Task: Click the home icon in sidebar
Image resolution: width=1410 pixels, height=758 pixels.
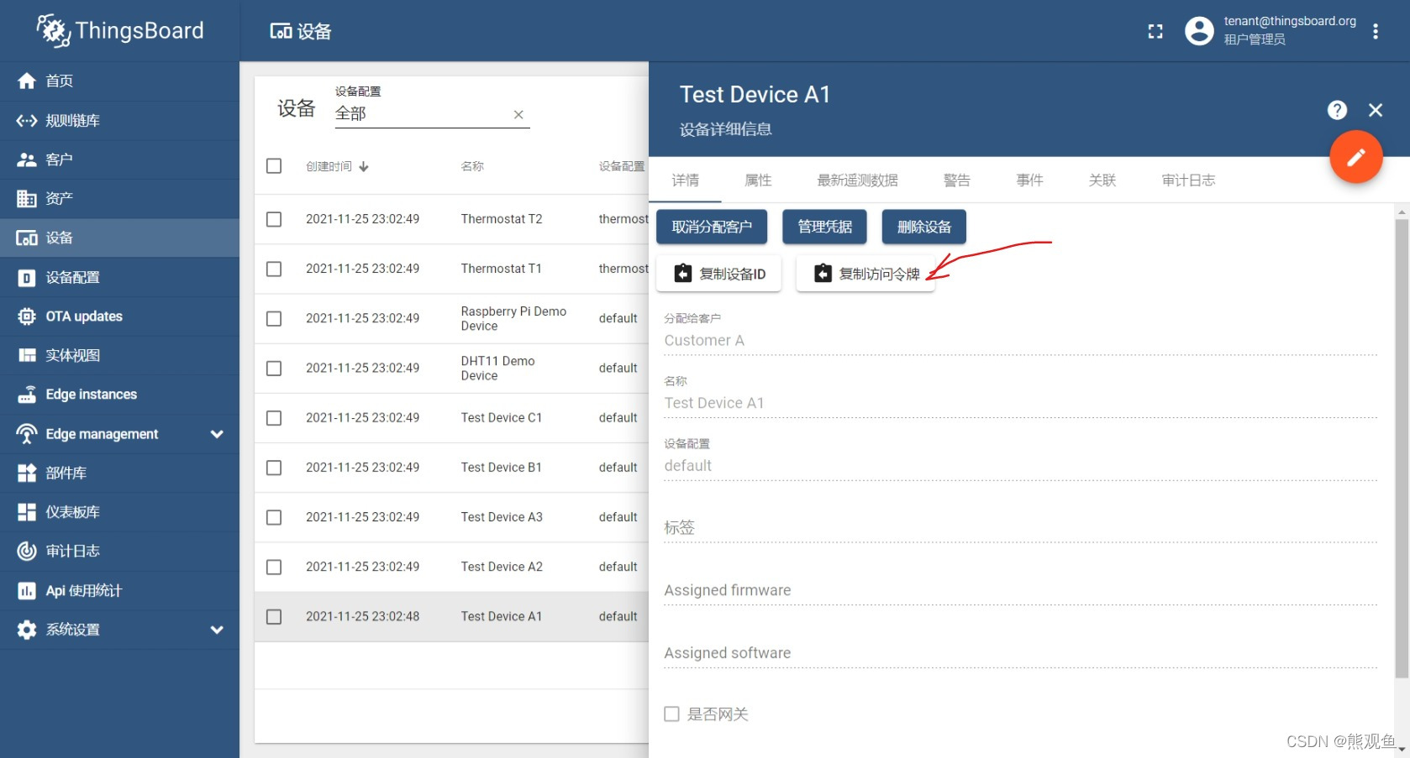Action: tap(27, 81)
